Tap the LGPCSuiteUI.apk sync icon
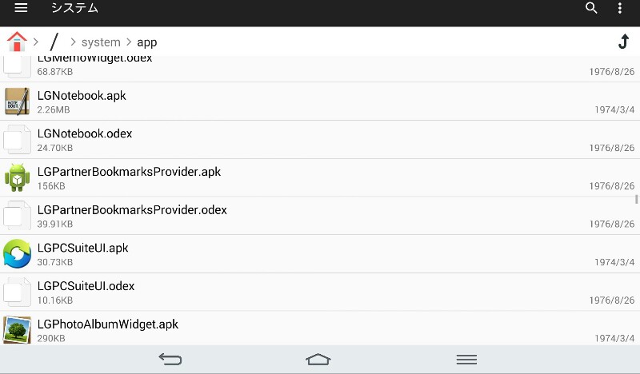 click(x=17, y=253)
